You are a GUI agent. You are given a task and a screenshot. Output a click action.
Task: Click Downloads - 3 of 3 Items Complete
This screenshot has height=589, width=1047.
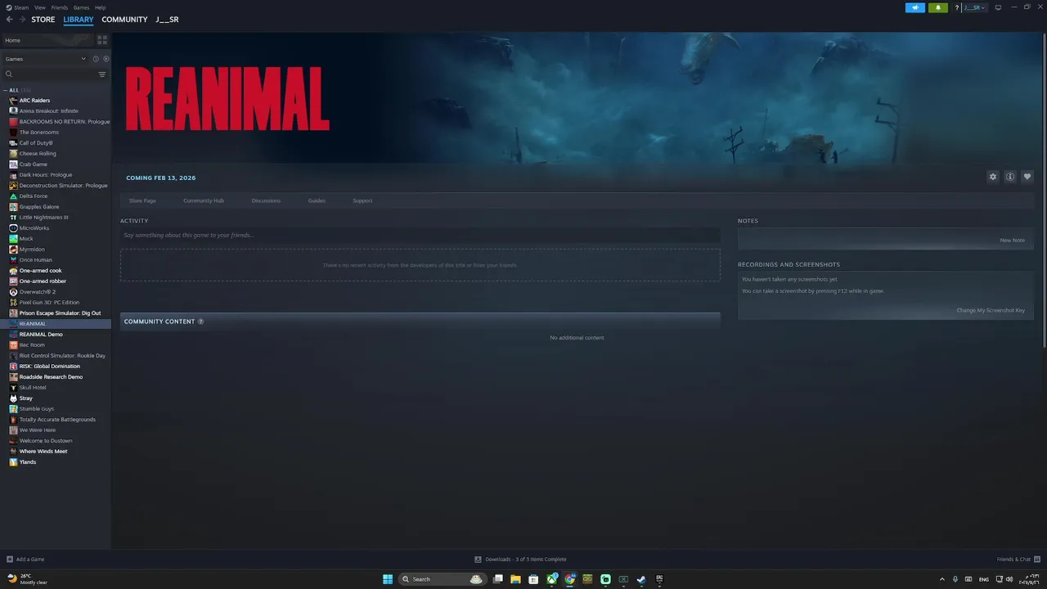pos(526,560)
